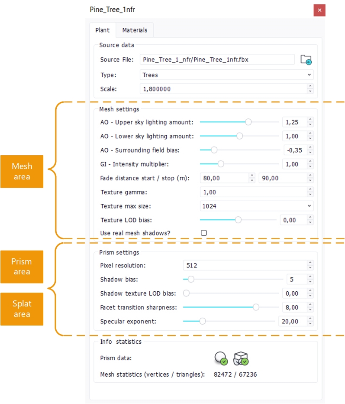Adjust the AO Upper sky lighting slider
This screenshot has width=345, height=404.
tap(248, 122)
